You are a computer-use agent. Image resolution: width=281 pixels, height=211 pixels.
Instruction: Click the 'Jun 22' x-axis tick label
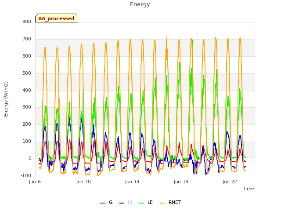(x=230, y=182)
